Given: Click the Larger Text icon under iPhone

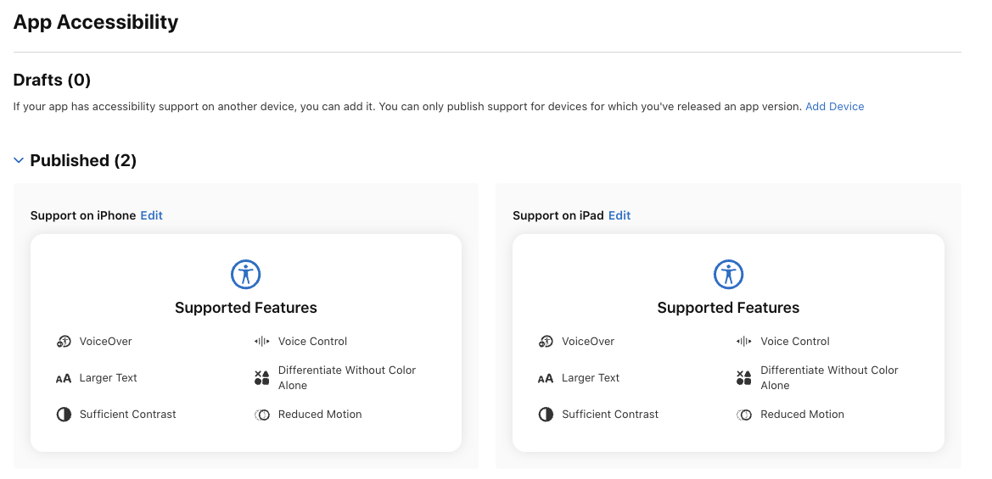Looking at the screenshot, I should [x=64, y=378].
